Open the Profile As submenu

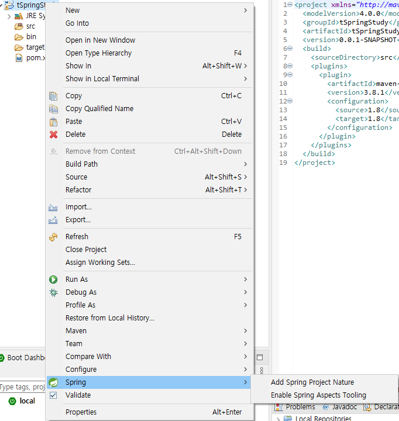(150, 305)
